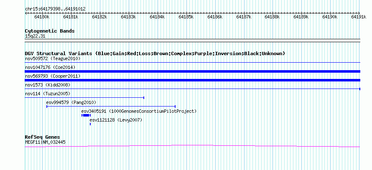Select the esv3405191 1000GenomesConsortiumPilotProject label
Viewport: 372px width, 170px height.
point(139,111)
